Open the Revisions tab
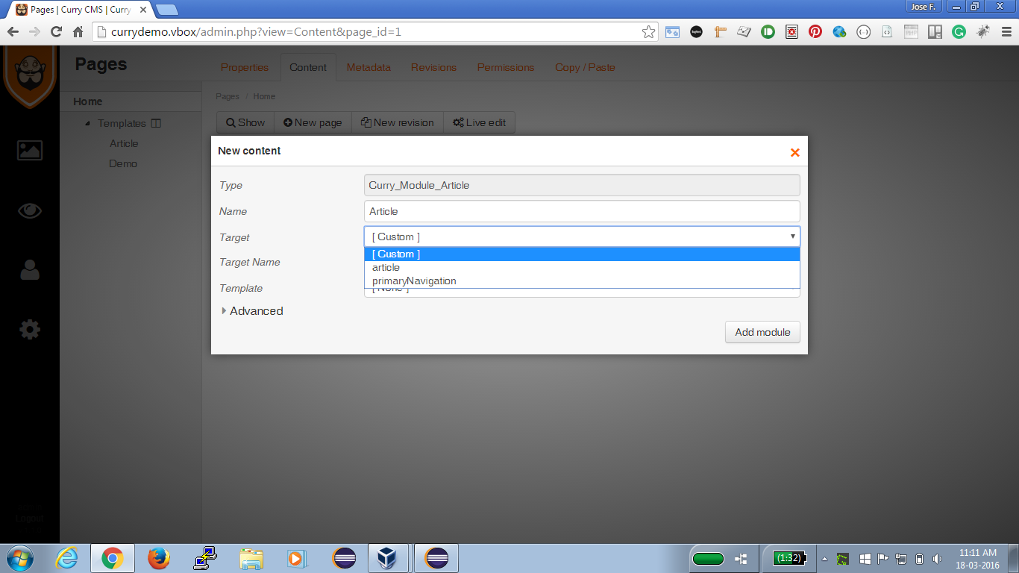Viewport: 1019px width, 573px height. point(433,67)
